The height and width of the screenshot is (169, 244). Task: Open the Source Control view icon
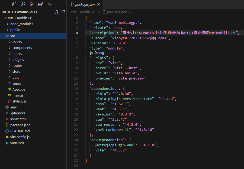pyautogui.click(x=32, y=4)
